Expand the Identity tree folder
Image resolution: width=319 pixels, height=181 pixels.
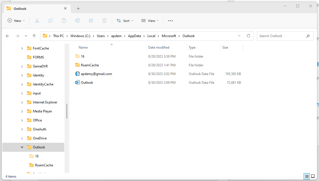click(x=22, y=75)
